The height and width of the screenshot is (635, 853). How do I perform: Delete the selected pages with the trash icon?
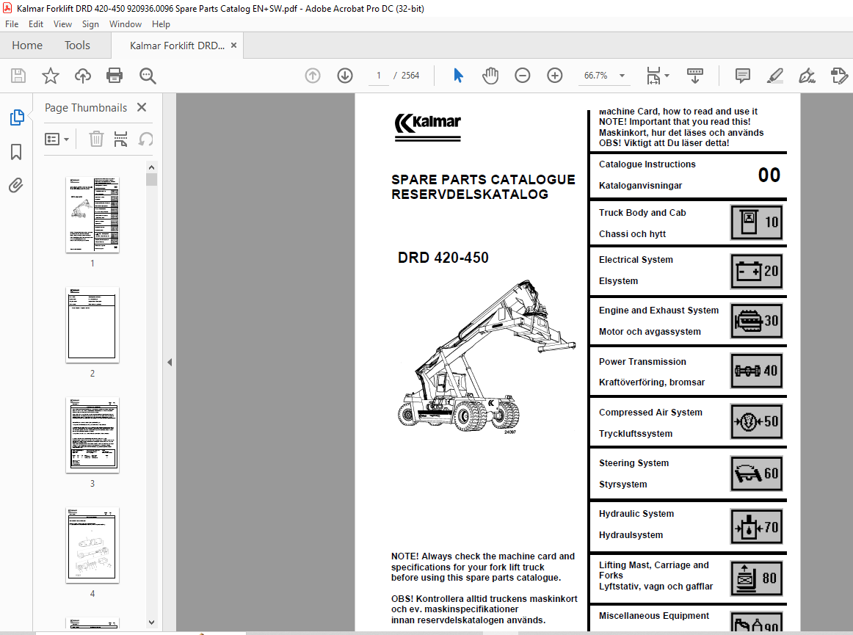point(96,139)
